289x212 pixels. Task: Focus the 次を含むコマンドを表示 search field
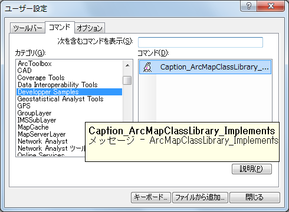[x=201, y=42]
